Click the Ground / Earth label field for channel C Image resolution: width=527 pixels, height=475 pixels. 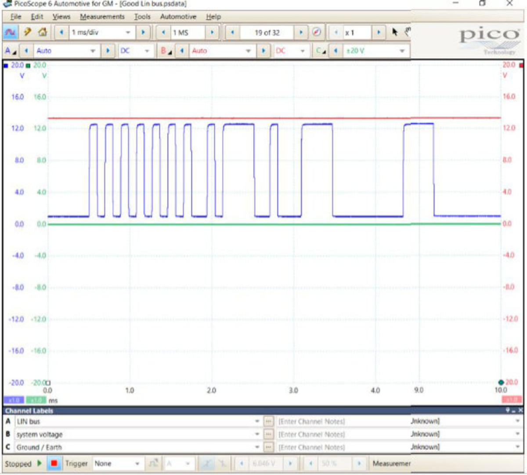point(138,447)
